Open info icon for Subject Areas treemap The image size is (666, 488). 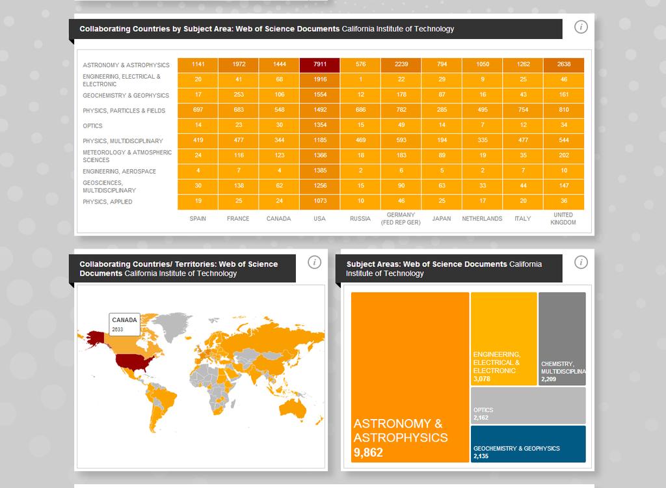[581, 262]
